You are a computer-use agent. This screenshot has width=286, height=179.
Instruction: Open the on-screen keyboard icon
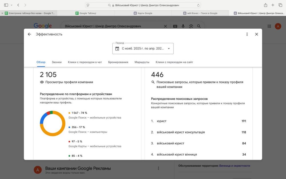(x=175, y=26)
